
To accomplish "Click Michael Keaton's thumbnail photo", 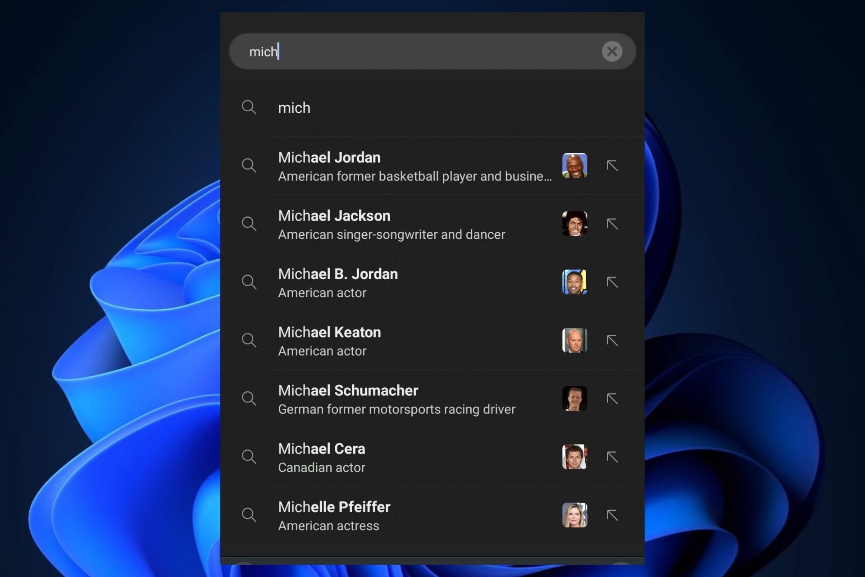I will tap(574, 340).
